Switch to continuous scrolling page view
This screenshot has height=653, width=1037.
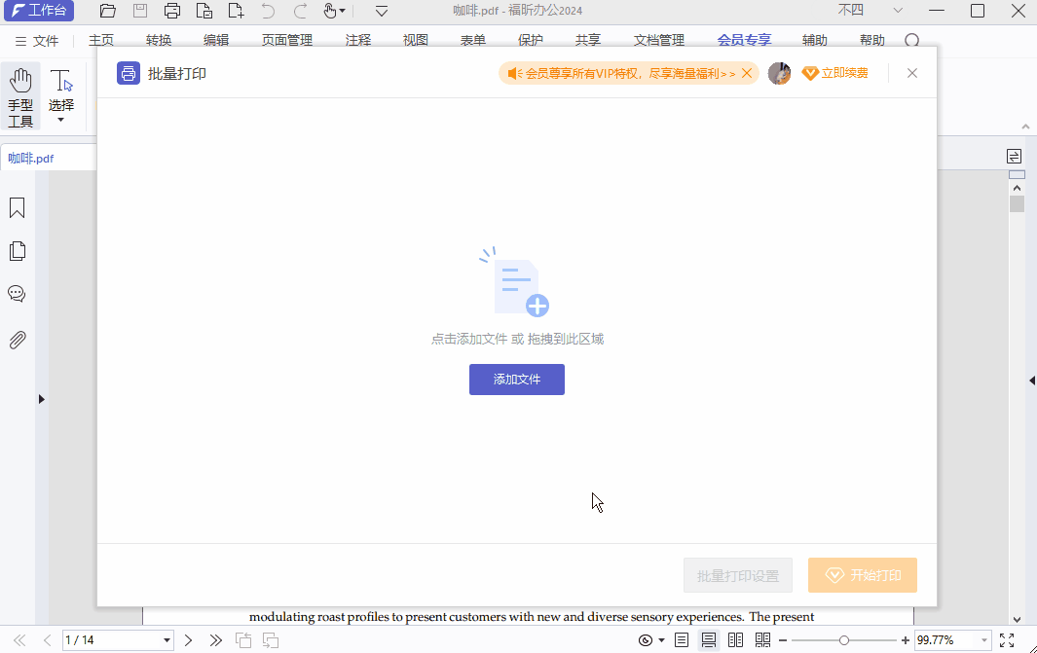[708, 639]
